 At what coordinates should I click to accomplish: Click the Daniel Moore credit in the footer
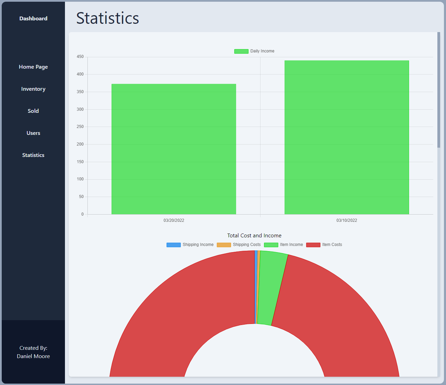(x=33, y=356)
